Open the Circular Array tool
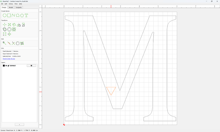220x132 pixels. (x=9, y=34)
